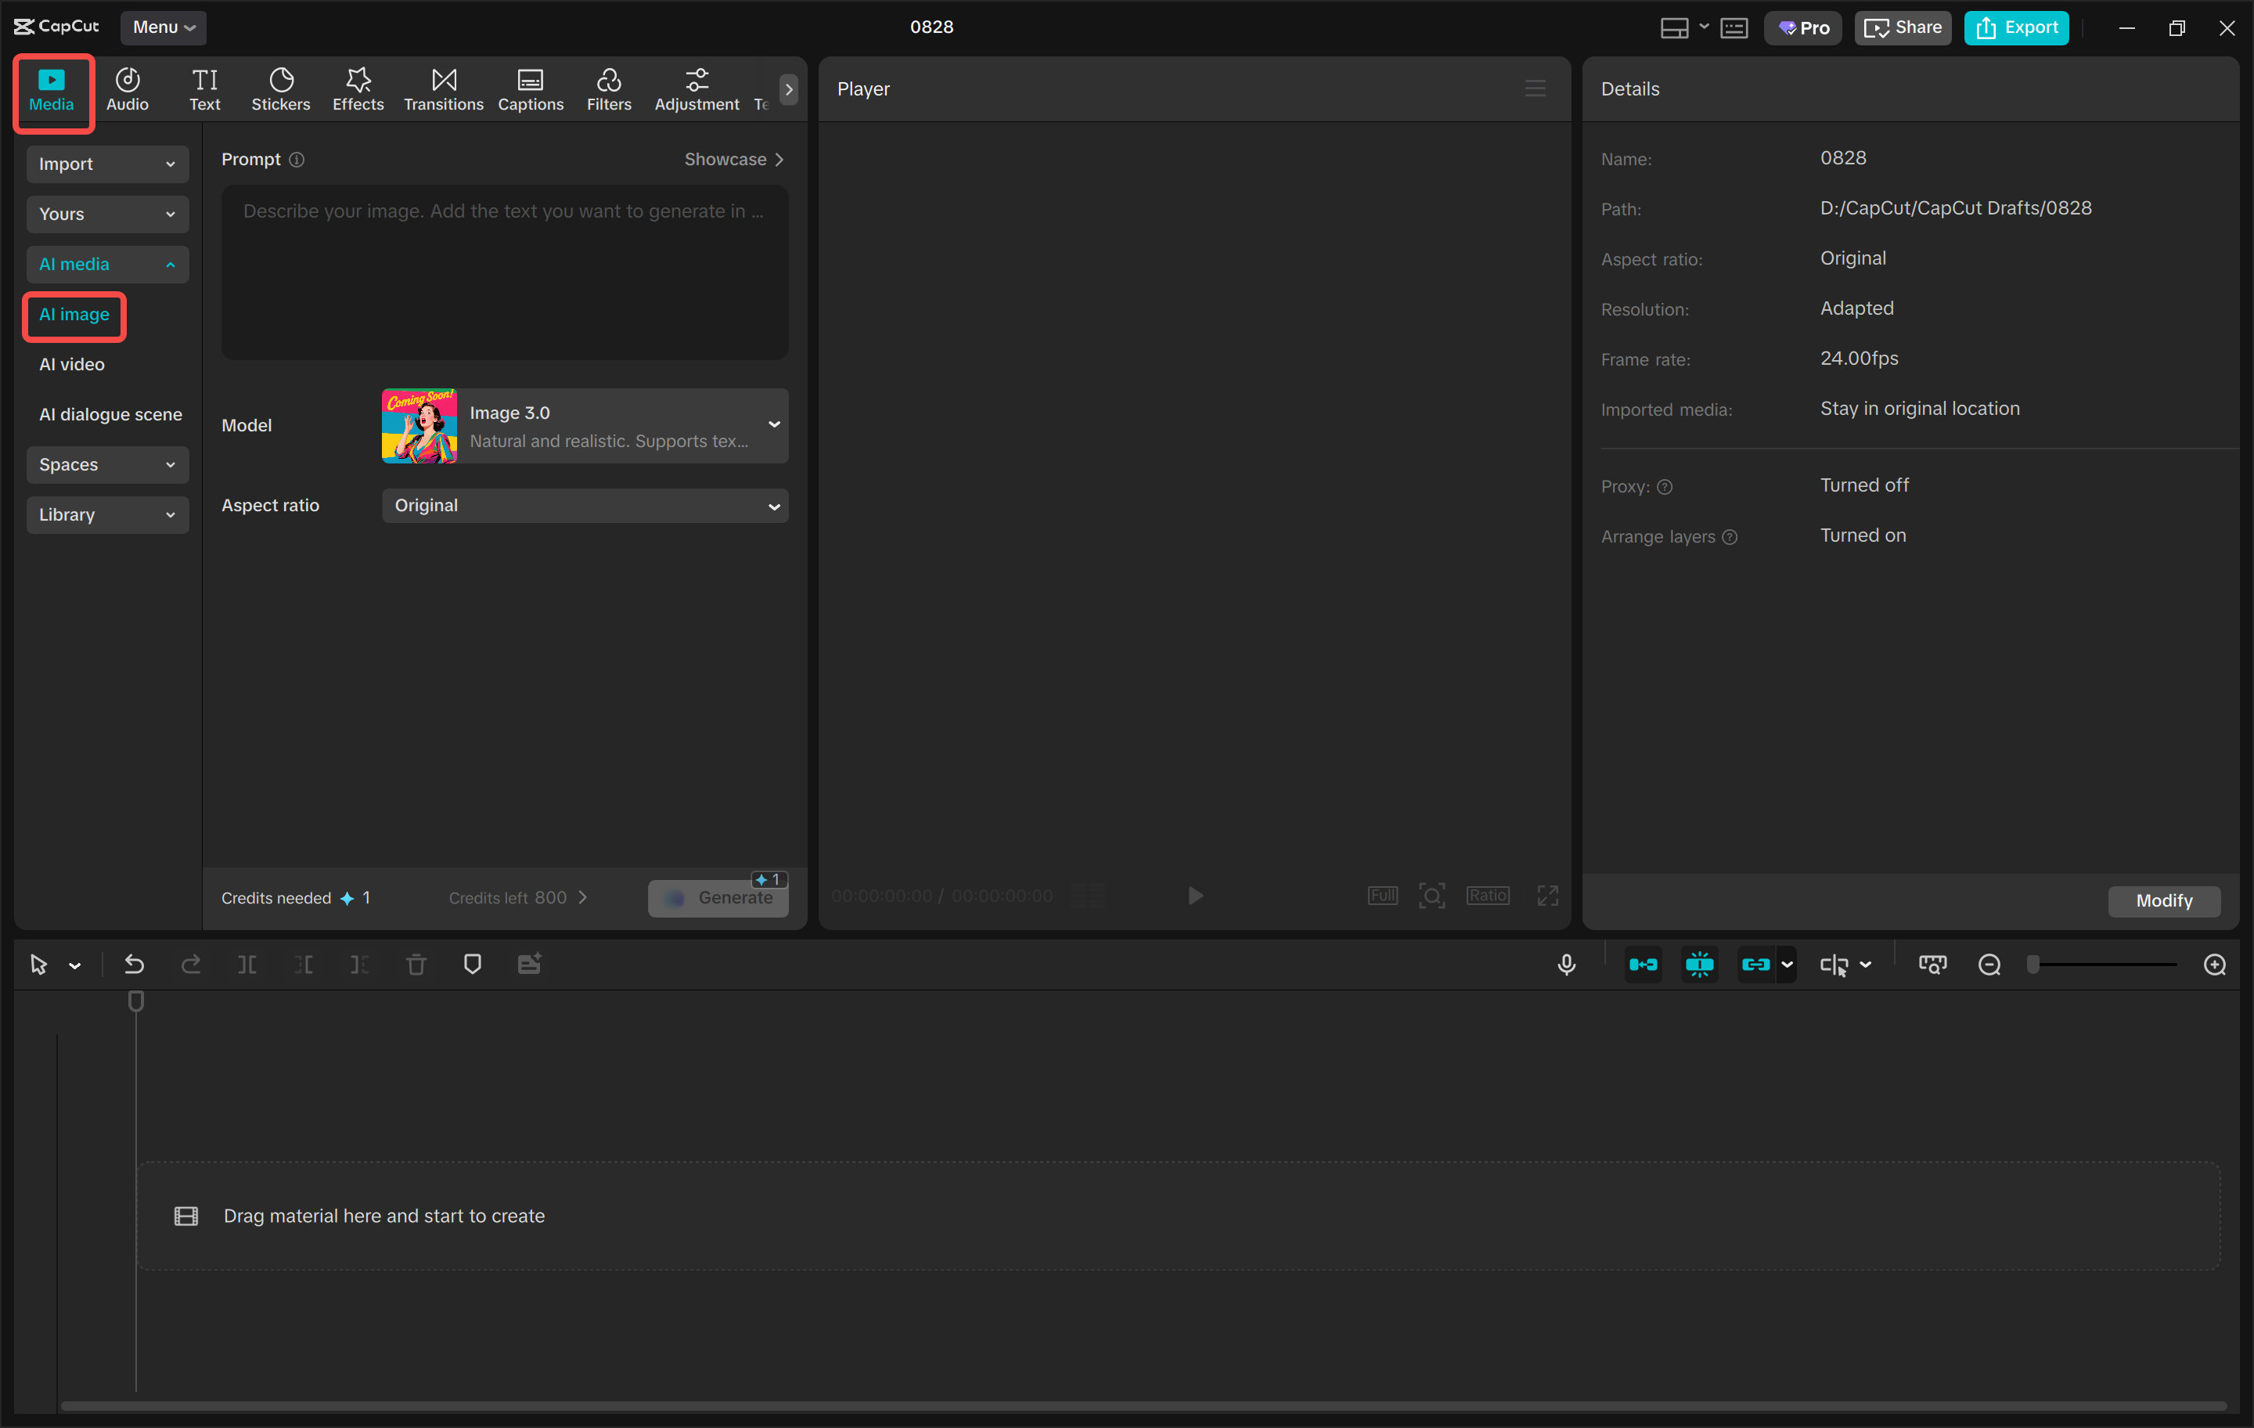This screenshot has height=1428, width=2254.
Task: Switch to AI video tab
Action: click(71, 364)
